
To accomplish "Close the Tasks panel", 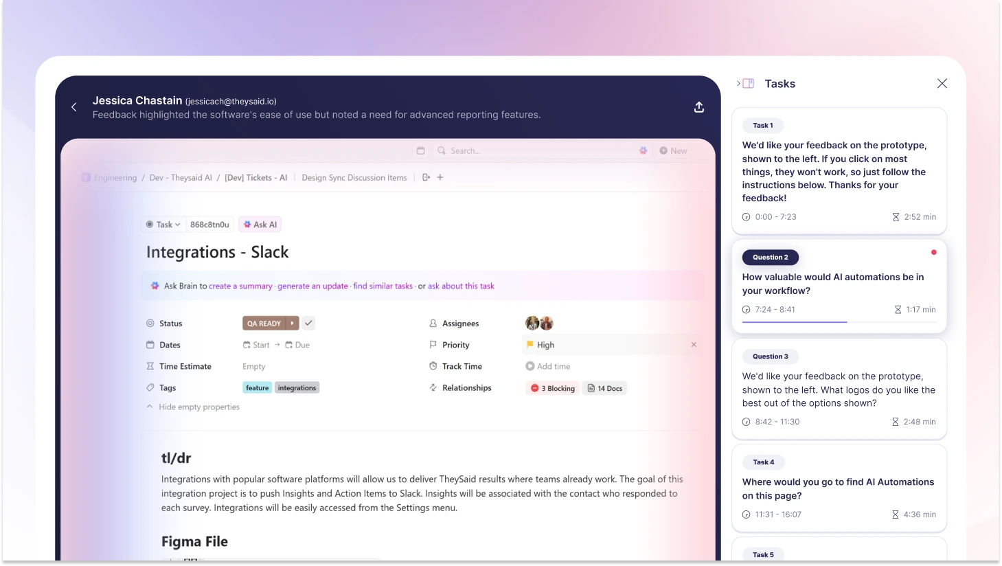I will (x=942, y=83).
